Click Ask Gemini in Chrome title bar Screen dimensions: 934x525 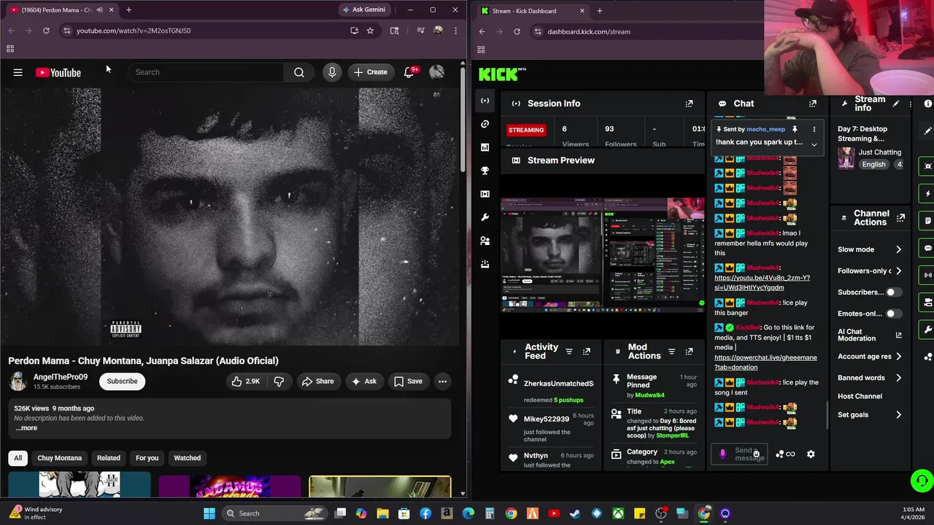coord(363,10)
